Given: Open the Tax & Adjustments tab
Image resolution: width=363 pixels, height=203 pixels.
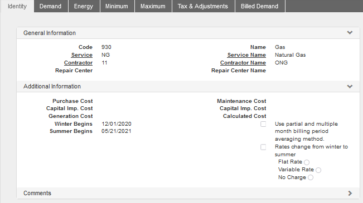Looking at the screenshot, I should pos(203,6).
